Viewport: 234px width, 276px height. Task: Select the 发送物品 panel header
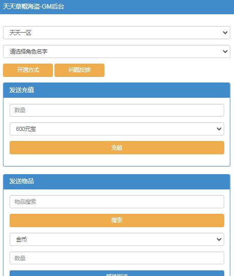pos(117,182)
